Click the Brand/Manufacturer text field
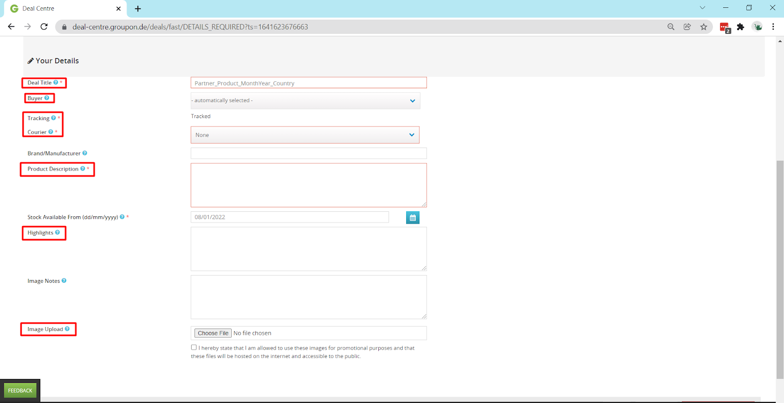 click(x=309, y=153)
